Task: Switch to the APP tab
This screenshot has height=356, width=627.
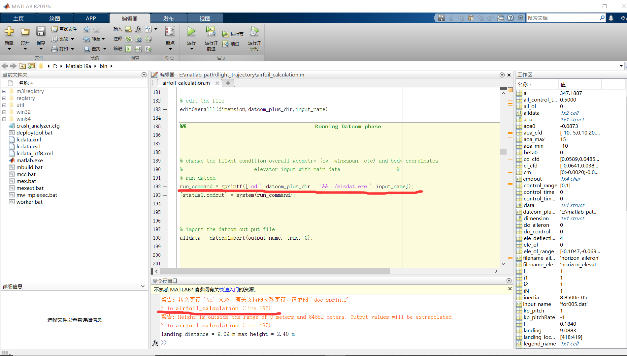Action: [91, 18]
